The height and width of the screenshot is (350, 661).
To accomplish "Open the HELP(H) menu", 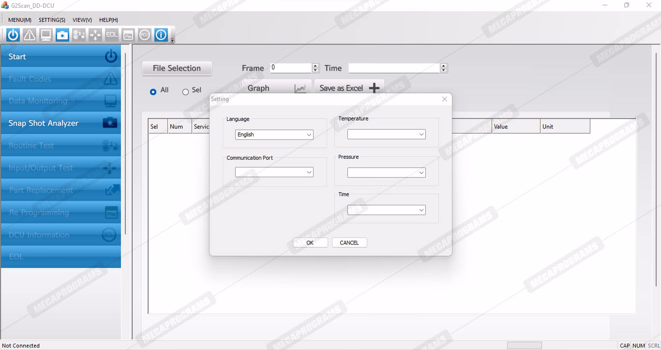I will click(108, 20).
